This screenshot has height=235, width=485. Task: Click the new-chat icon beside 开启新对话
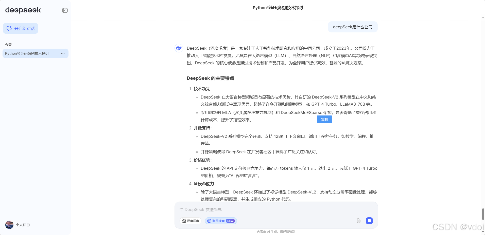pos(9,28)
